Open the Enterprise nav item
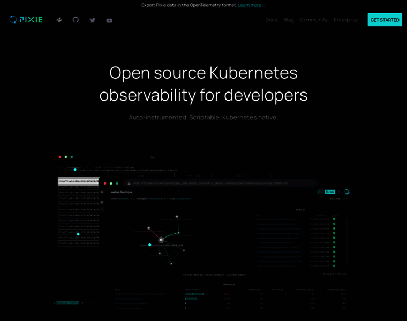The height and width of the screenshot is (321, 407). (346, 20)
